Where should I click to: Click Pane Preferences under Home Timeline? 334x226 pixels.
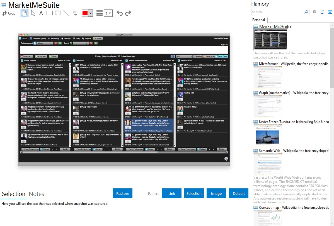(x=30, y=149)
